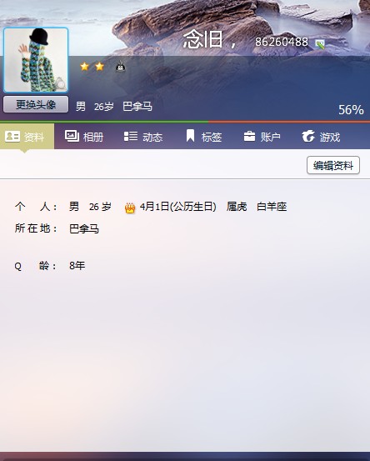Click the profile card icon on 资料
This screenshot has height=461, width=370.
point(12,137)
